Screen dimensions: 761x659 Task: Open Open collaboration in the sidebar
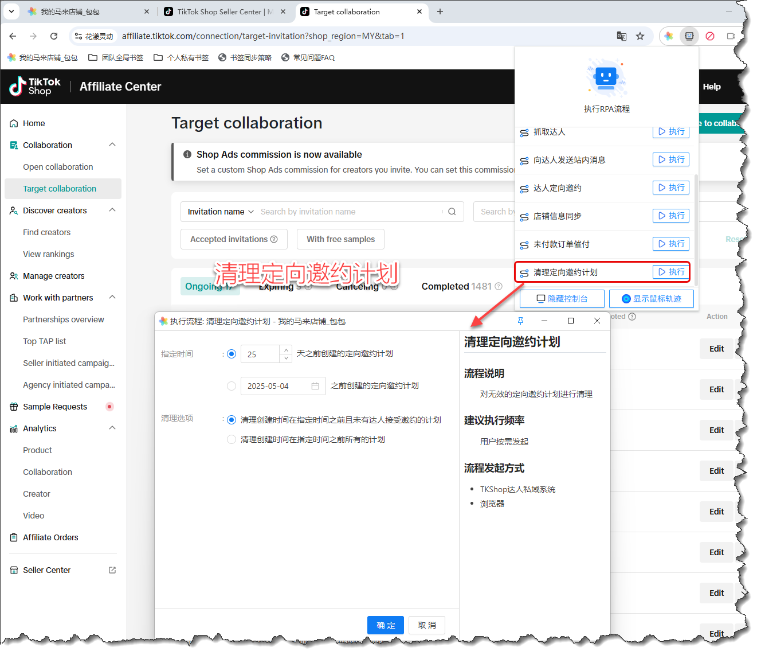[x=58, y=167]
